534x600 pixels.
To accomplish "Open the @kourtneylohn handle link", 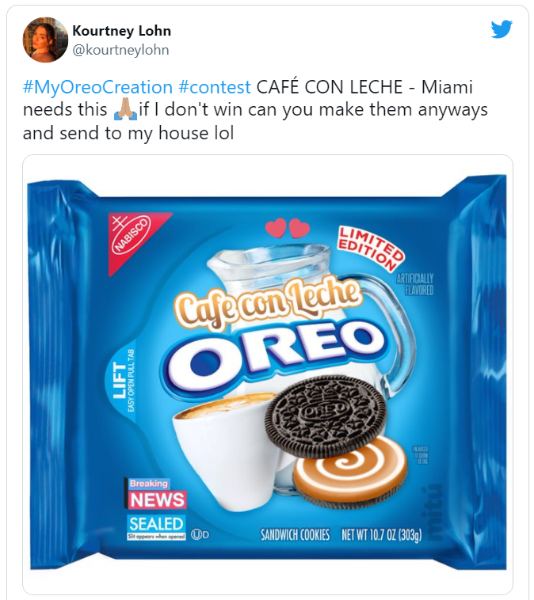I will pyautogui.click(x=120, y=50).
